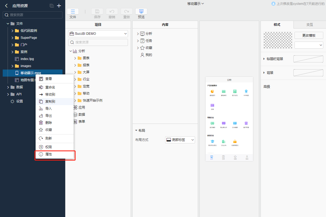Viewport: 326px width, 217px height.
Task: Click the 设置 gear icon in sidebar
Action: (12, 101)
